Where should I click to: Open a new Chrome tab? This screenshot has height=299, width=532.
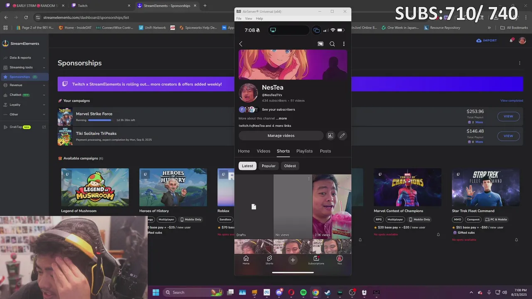point(205,6)
